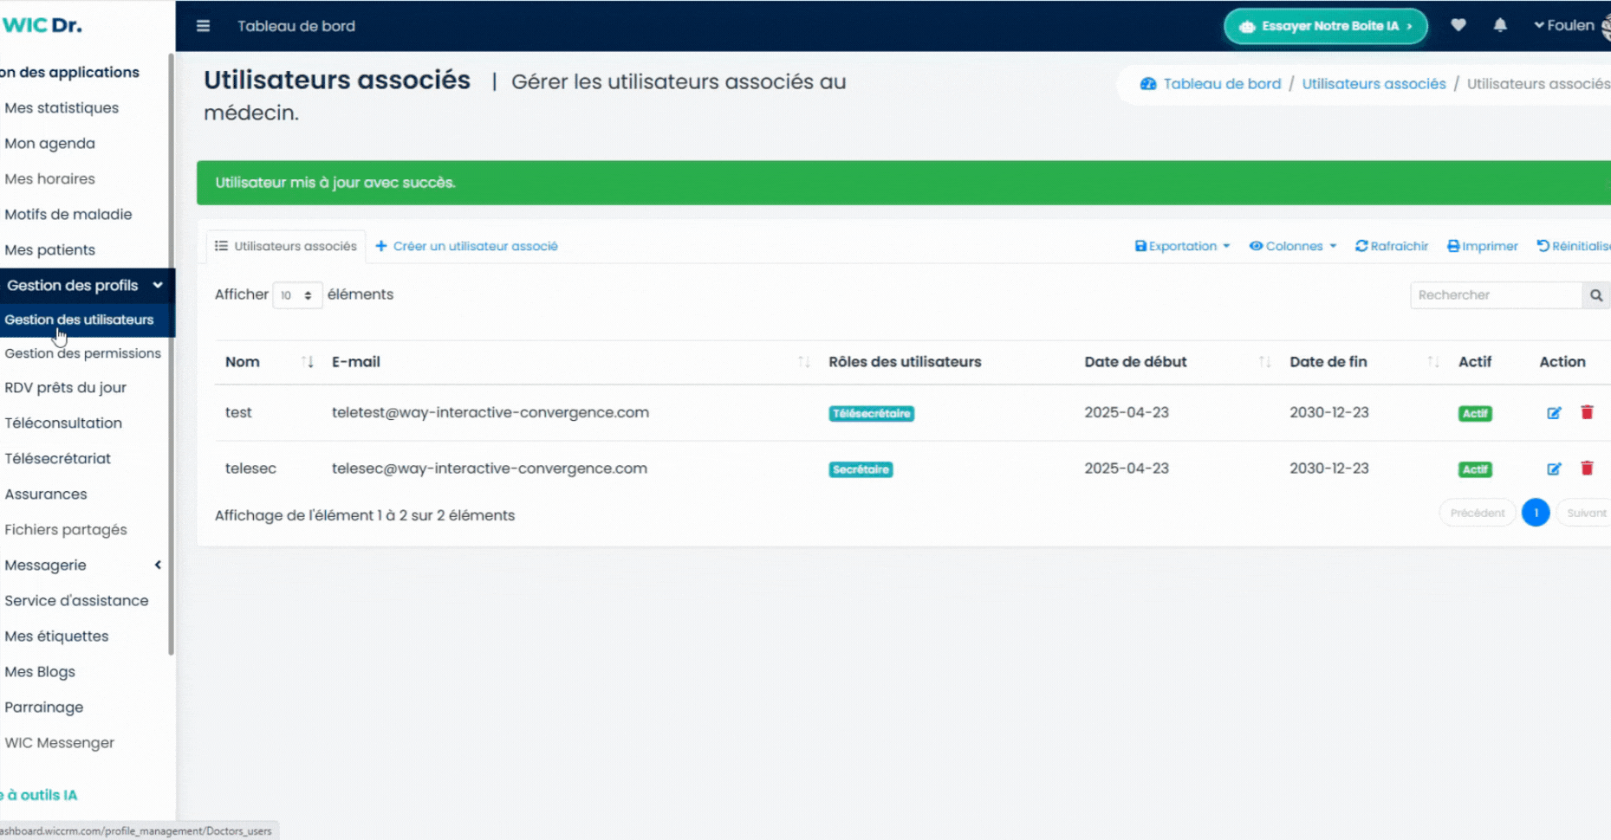Viewport: 1611px width, 840px height.
Task: Open the Afficher elements count selector
Action: pyautogui.click(x=297, y=295)
